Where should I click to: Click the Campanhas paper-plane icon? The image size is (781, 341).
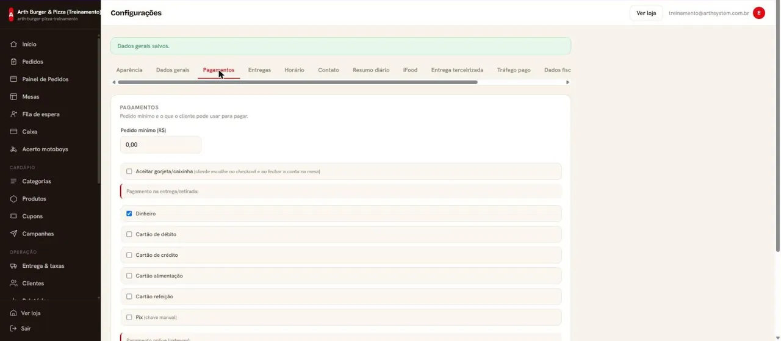click(x=13, y=234)
